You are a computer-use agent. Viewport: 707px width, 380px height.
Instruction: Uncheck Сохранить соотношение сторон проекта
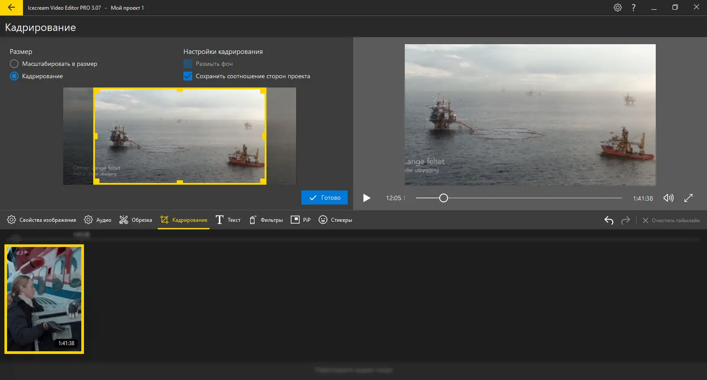(188, 76)
